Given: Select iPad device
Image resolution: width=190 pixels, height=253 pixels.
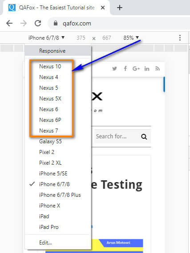Looking at the screenshot, I should coord(58,216).
